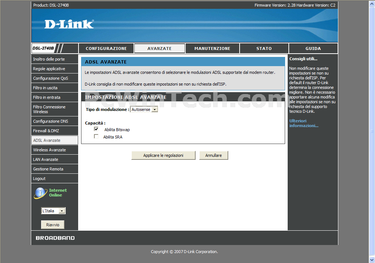
Task: Click the Capacità label
Action: pyautogui.click(x=95, y=123)
